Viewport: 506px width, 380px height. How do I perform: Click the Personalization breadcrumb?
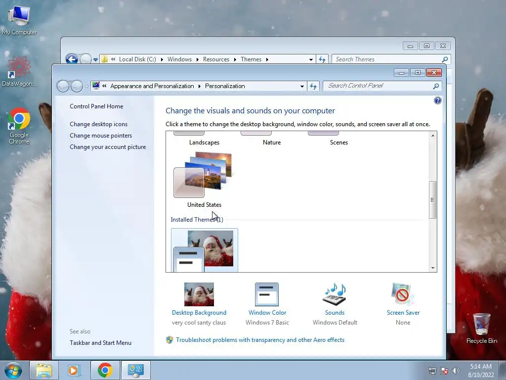(225, 86)
